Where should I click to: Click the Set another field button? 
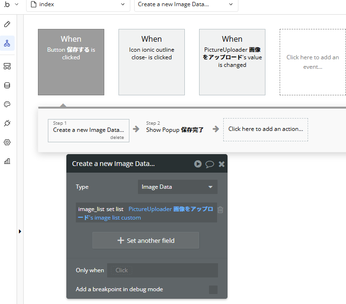[146, 240]
